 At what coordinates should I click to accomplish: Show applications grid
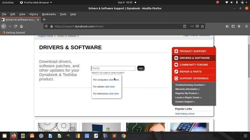(x=245, y=136)
